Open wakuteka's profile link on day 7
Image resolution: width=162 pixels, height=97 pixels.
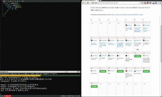click(x=121, y=40)
